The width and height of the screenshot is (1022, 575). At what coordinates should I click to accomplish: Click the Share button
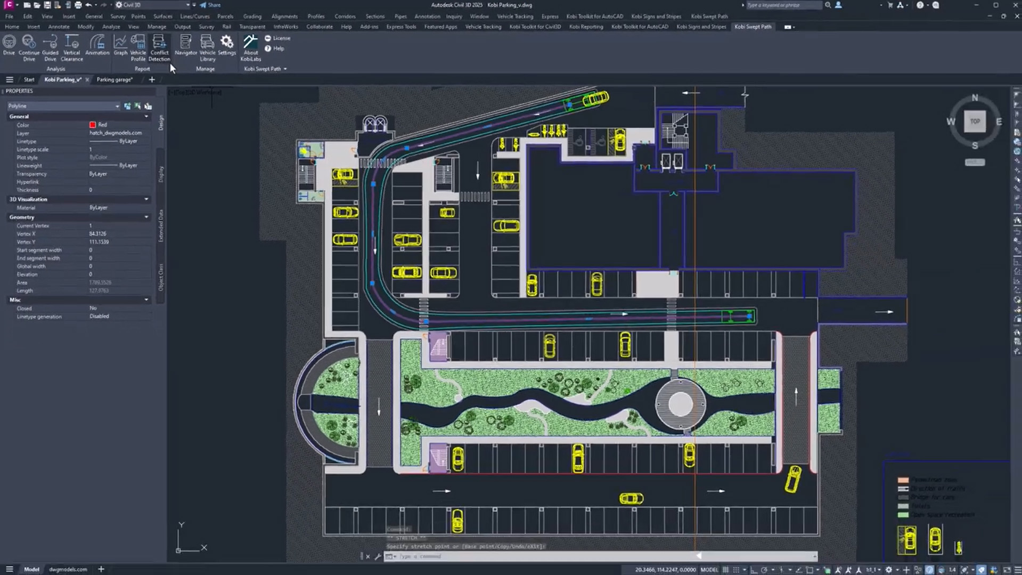click(x=210, y=5)
